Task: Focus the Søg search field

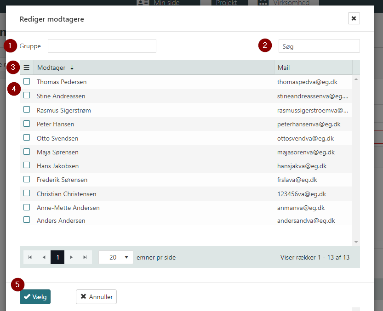Action: click(319, 46)
